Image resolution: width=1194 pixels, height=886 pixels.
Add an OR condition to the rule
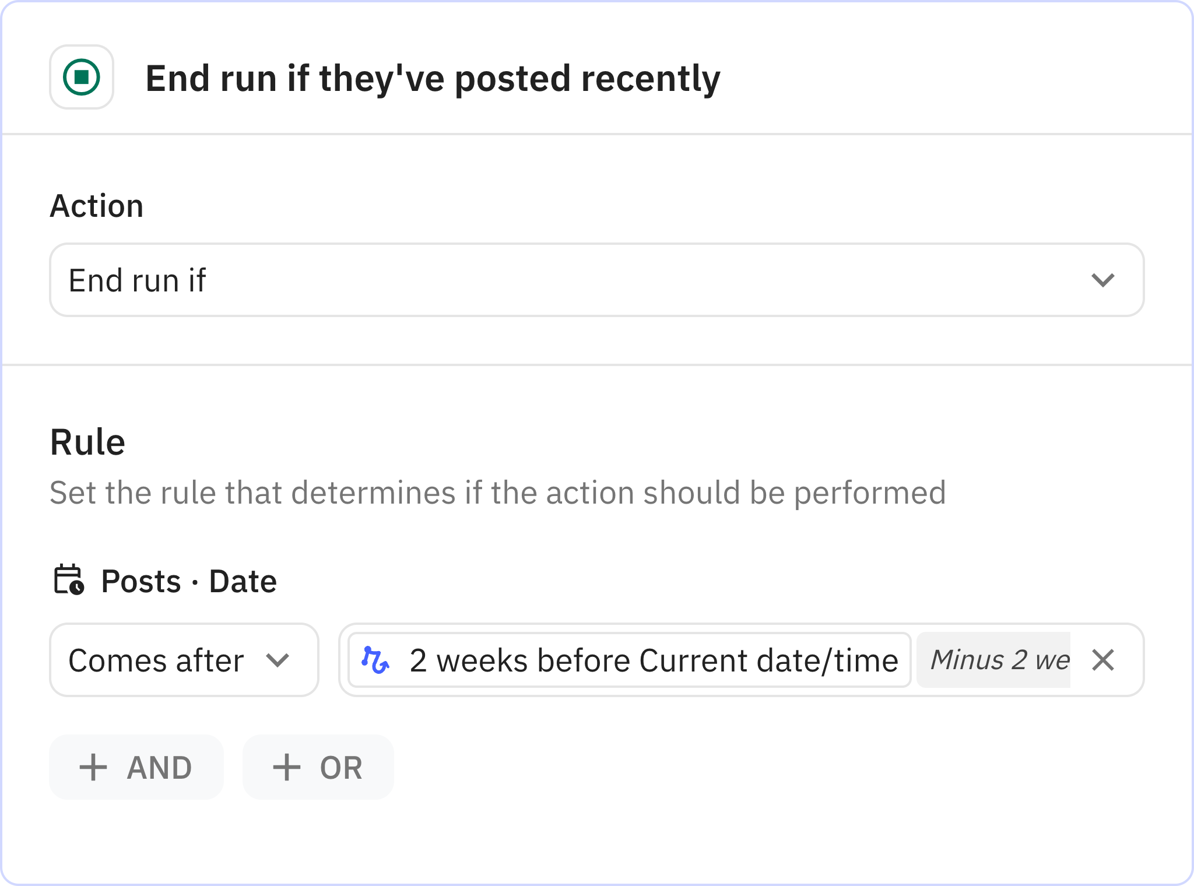318,767
